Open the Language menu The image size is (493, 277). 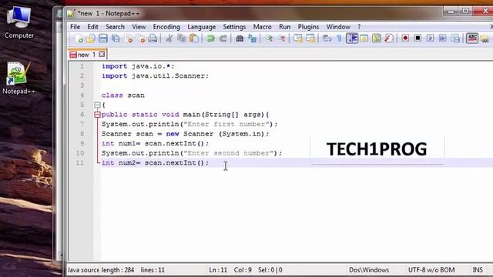[x=202, y=27]
